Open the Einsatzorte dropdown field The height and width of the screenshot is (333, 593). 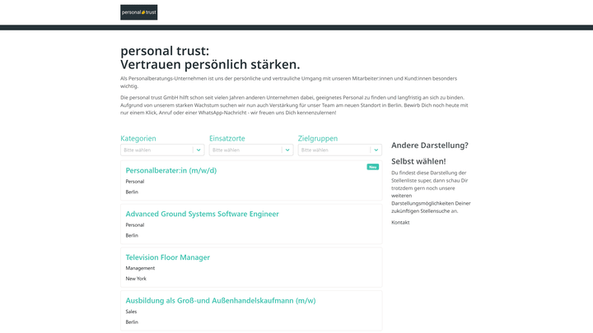[251, 150]
